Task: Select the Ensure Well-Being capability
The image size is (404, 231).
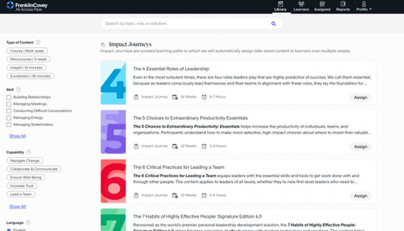Action: [26, 177]
